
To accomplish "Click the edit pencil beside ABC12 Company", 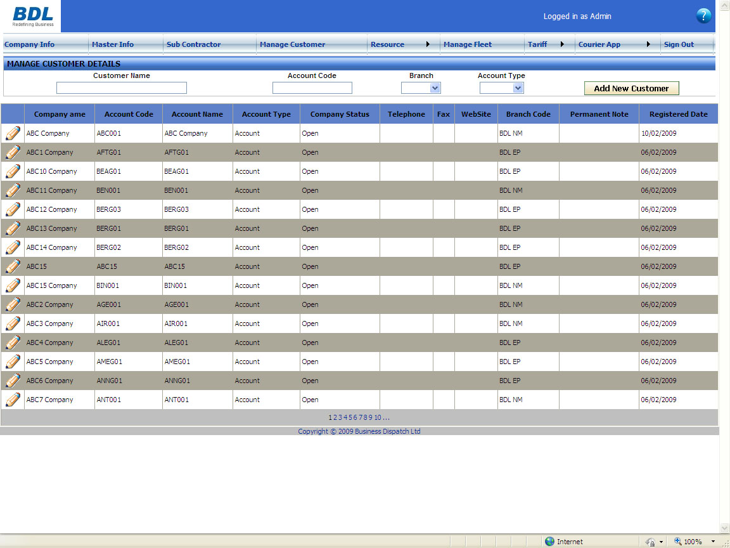I will pyautogui.click(x=13, y=210).
